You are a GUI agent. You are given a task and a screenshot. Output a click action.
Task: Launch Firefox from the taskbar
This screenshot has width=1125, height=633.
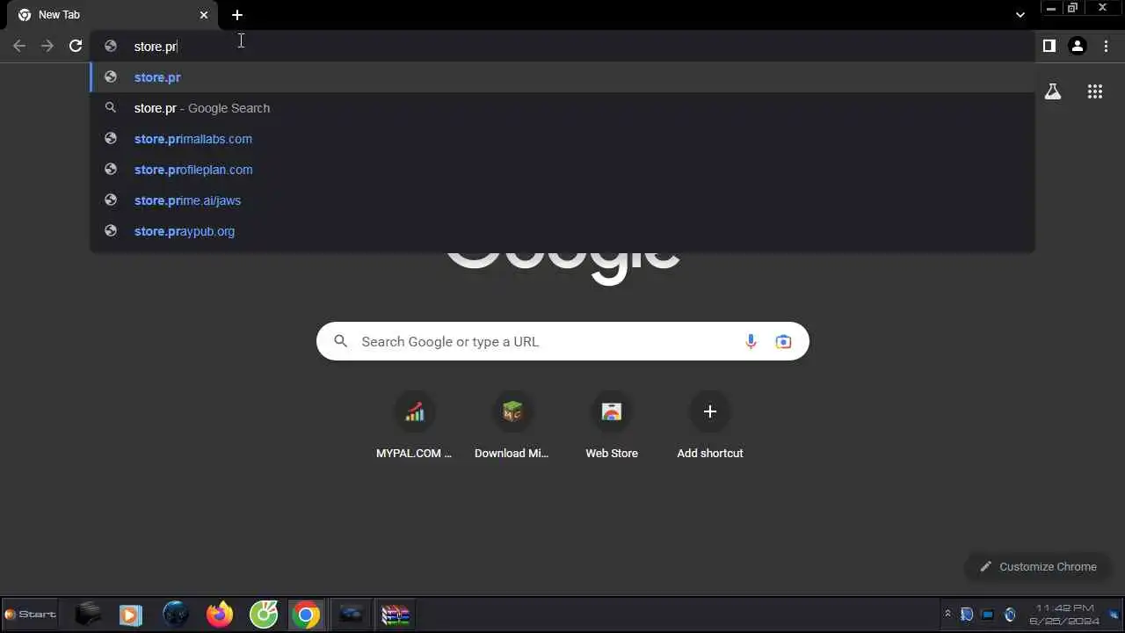pyautogui.click(x=220, y=615)
